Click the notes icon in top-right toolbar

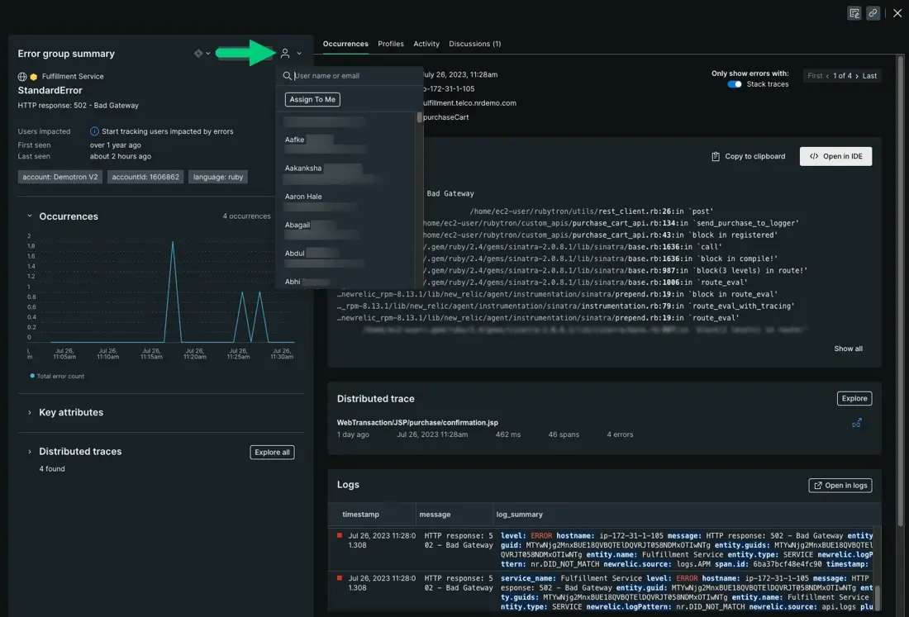pyautogui.click(x=854, y=13)
